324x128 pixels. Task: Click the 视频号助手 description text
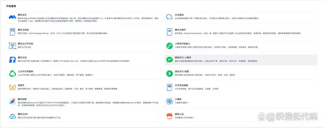pyautogui.click(x=68, y=89)
